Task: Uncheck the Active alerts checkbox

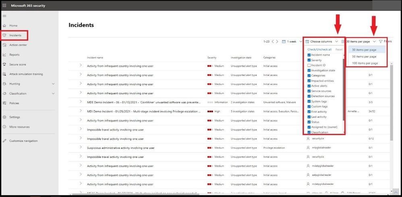Action: point(309,86)
